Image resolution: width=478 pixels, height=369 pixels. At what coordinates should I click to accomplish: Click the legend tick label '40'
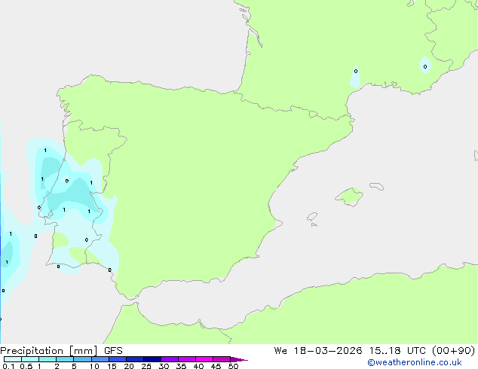[x=198, y=366]
